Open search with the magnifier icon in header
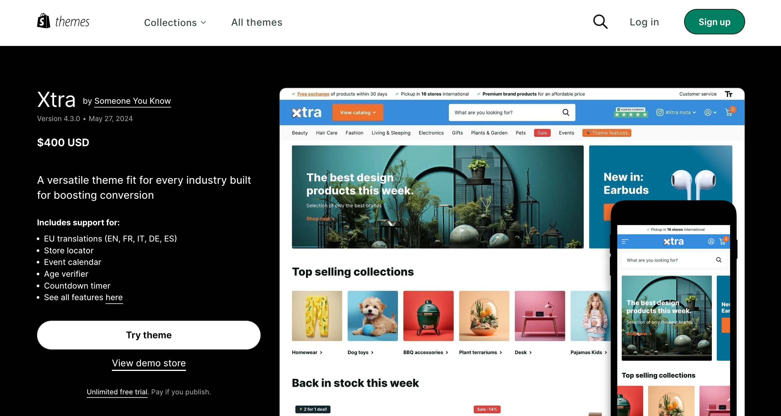781x416 pixels. tap(600, 22)
